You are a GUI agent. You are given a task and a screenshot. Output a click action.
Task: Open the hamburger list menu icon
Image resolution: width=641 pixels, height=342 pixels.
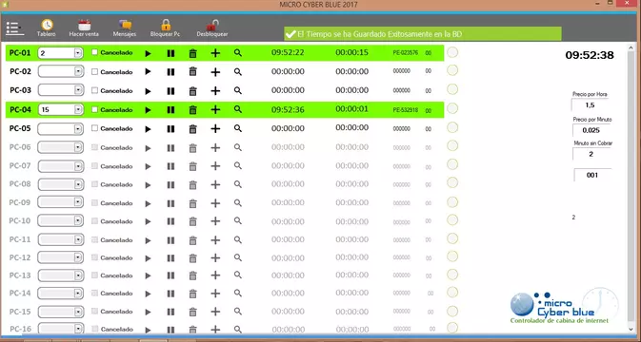pyautogui.click(x=14, y=28)
